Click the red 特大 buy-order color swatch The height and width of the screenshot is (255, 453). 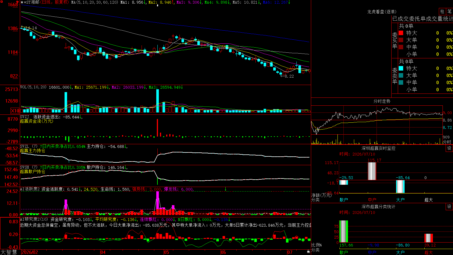(x=401, y=33)
